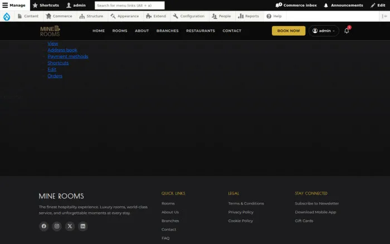Open Rooms in footer Quick Links

coord(168,203)
